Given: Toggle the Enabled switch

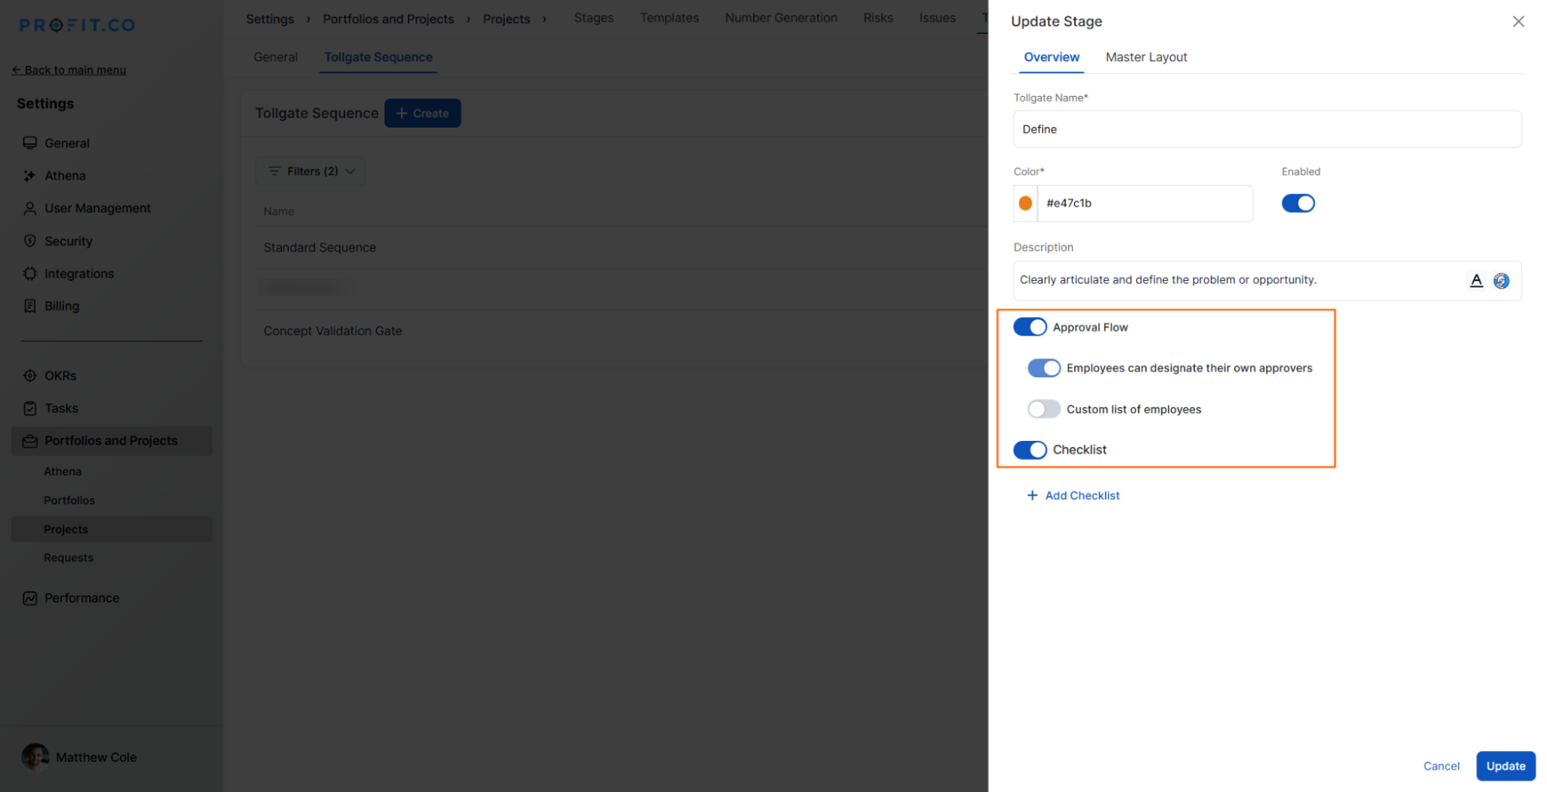Looking at the screenshot, I should click(1298, 203).
